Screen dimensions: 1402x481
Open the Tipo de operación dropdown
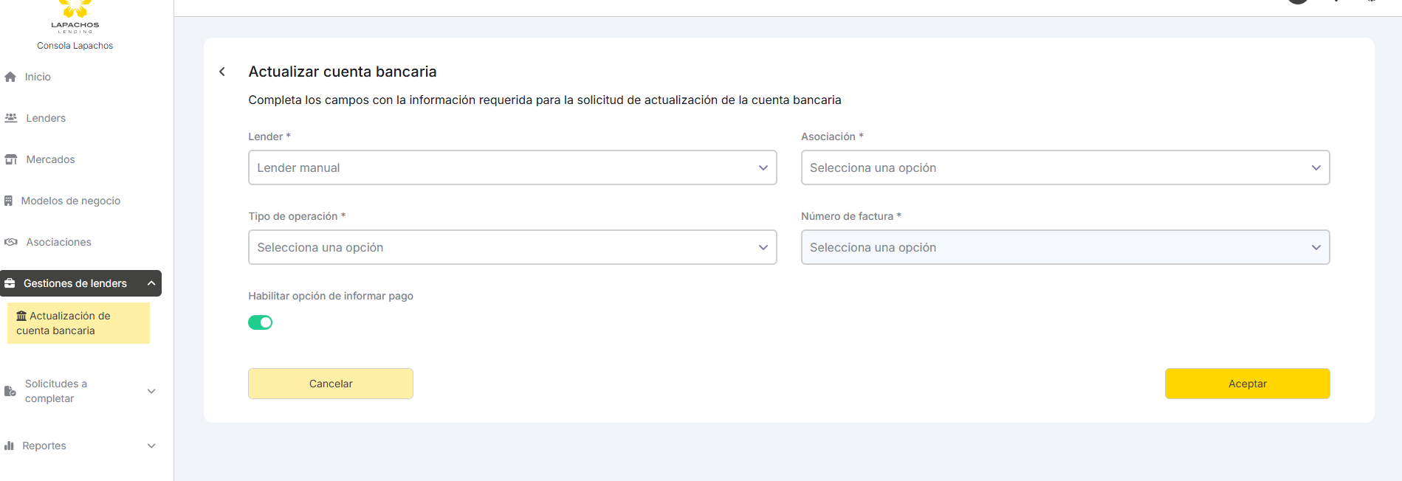click(512, 247)
